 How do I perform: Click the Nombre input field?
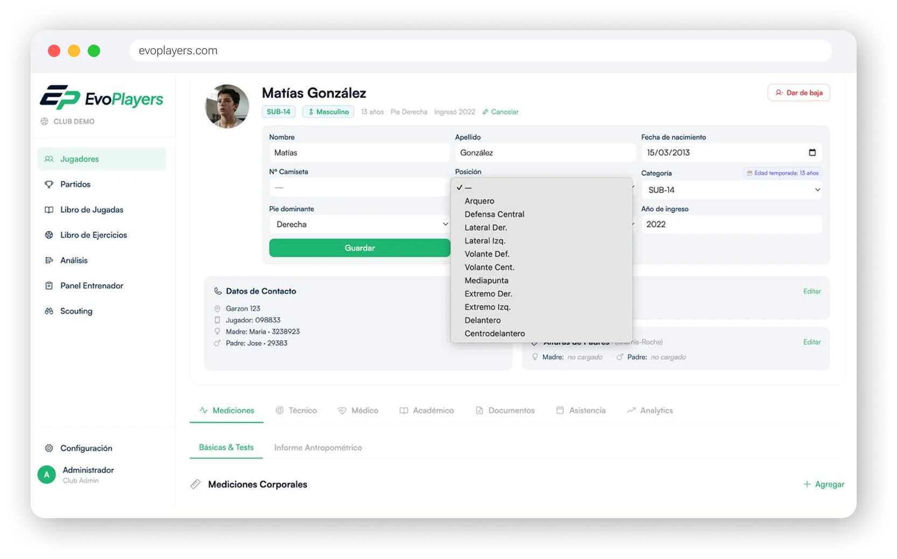click(x=359, y=153)
